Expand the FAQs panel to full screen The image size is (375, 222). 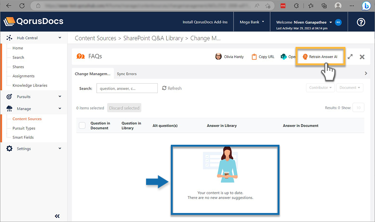point(350,57)
